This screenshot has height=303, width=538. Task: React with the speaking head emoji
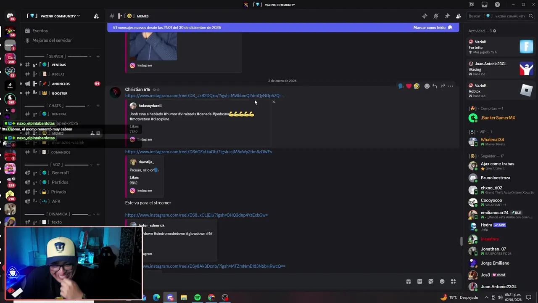(401, 86)
